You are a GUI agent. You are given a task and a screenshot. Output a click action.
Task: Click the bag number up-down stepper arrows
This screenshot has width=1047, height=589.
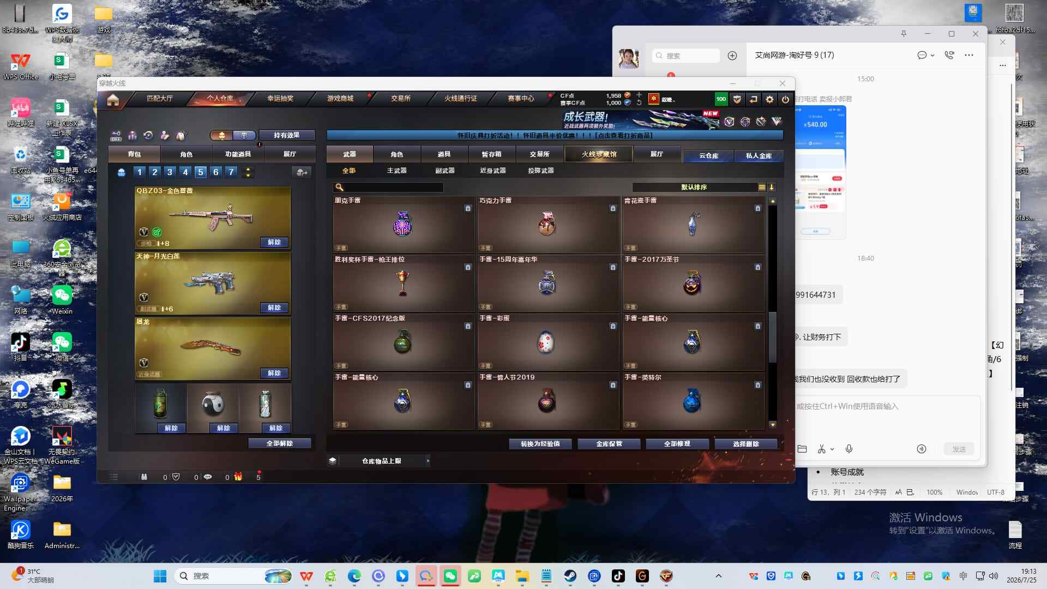pos(248,172)
